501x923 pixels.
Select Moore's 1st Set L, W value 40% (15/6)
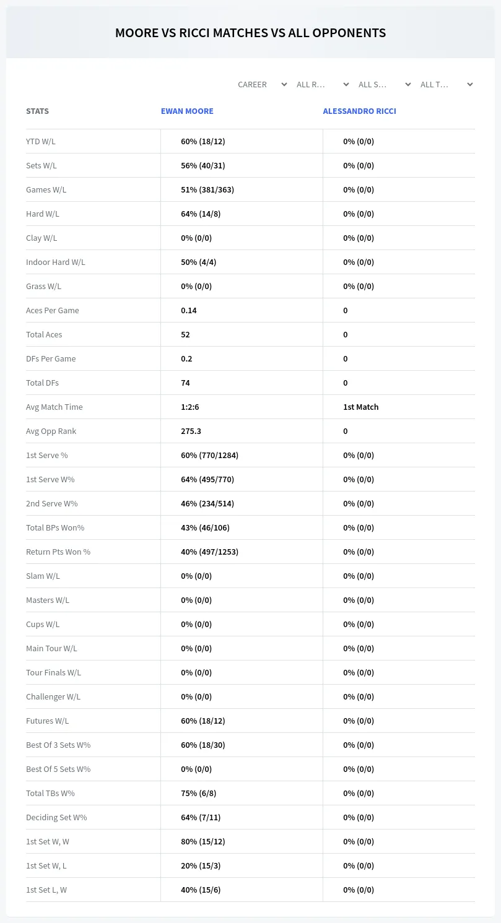click(201, 890)
